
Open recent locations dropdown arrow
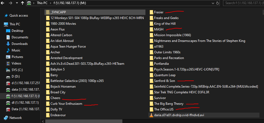tap(17, 3)
